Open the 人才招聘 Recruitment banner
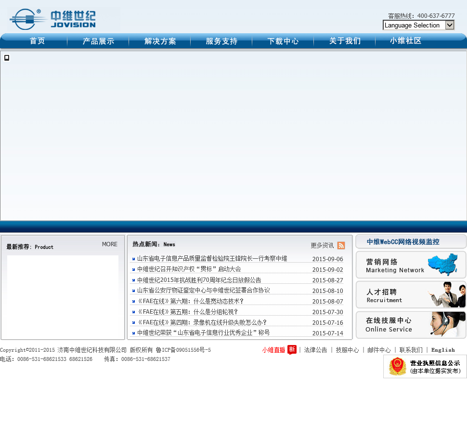 click(x=411, y=295)
